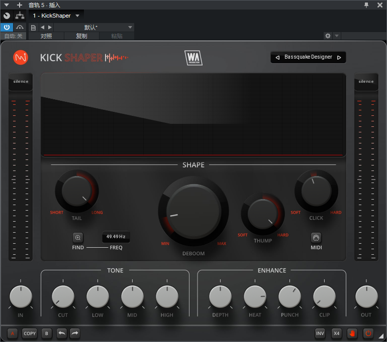Click the CLIP enhance knob
The image size is (387, 342).
324,297
